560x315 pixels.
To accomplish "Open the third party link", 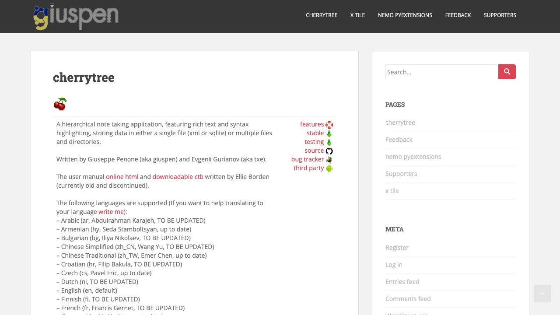I will click(x=309, y=168).
